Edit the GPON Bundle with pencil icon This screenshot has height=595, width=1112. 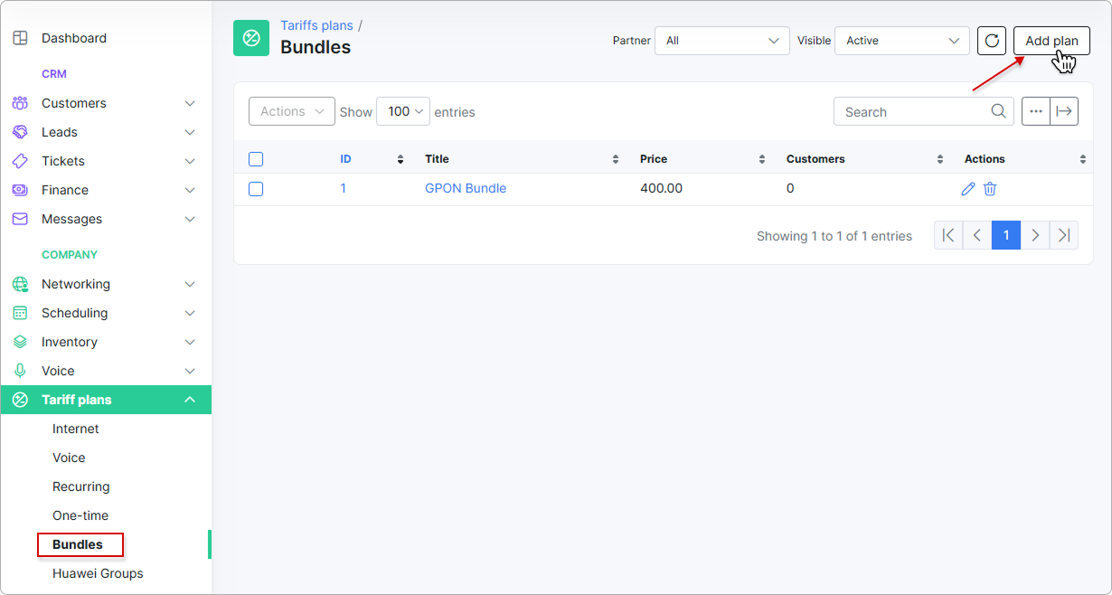(968, 189)
